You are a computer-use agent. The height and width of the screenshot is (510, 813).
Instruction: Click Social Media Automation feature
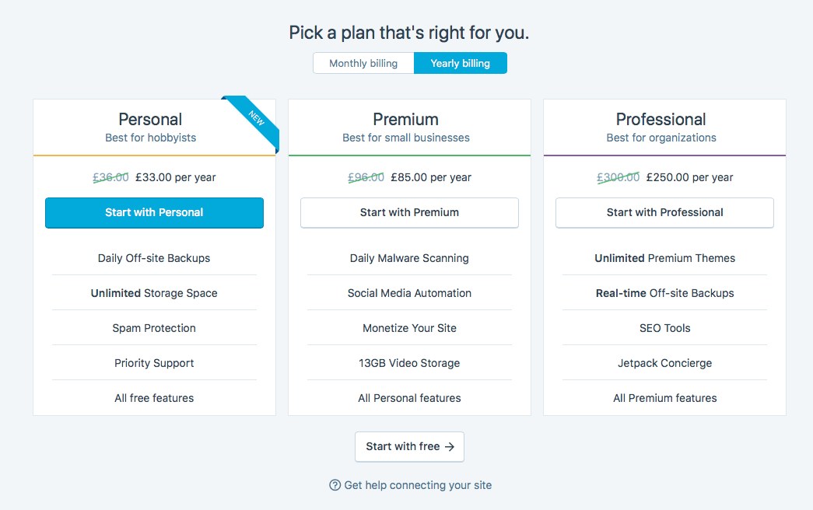point(409,293)
